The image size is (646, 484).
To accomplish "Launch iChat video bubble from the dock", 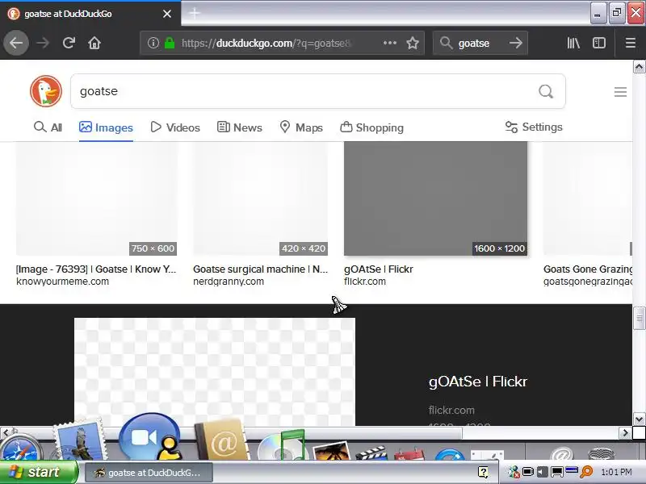I will pyautogui.click(x=150, y=437).
